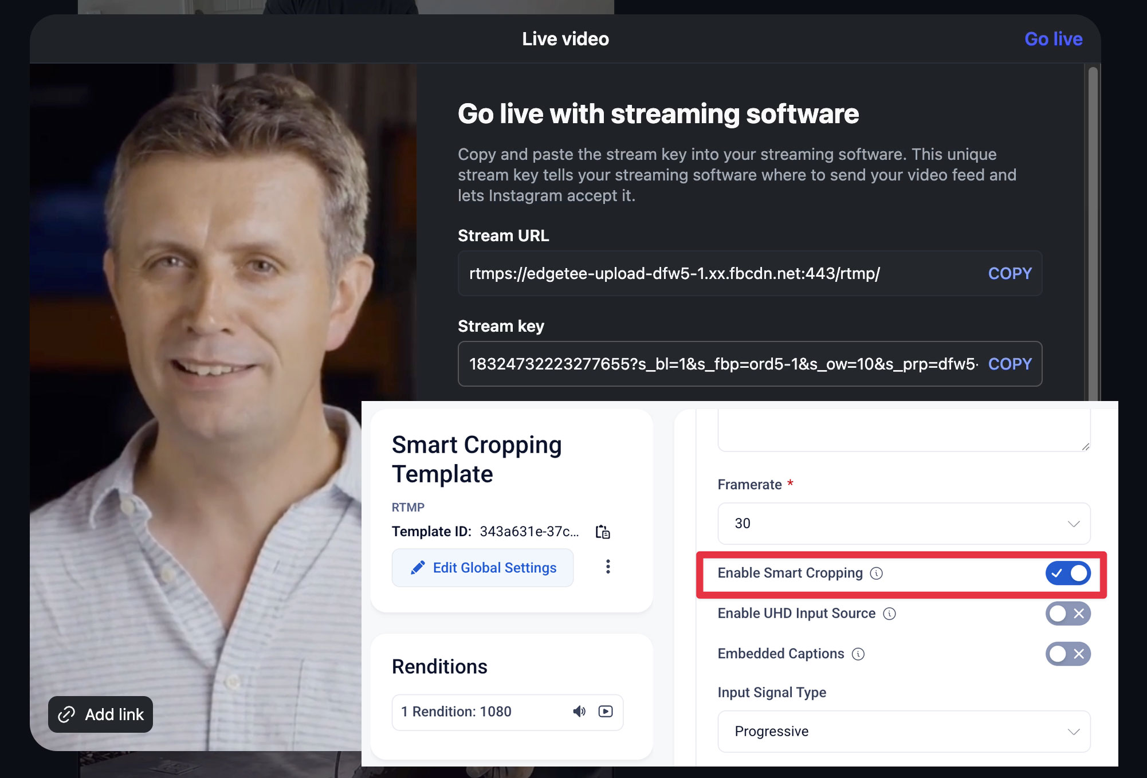Enable the UHD Input Source toggle
Viewport: 1147px width, 778px height.
coord(1068,614)
